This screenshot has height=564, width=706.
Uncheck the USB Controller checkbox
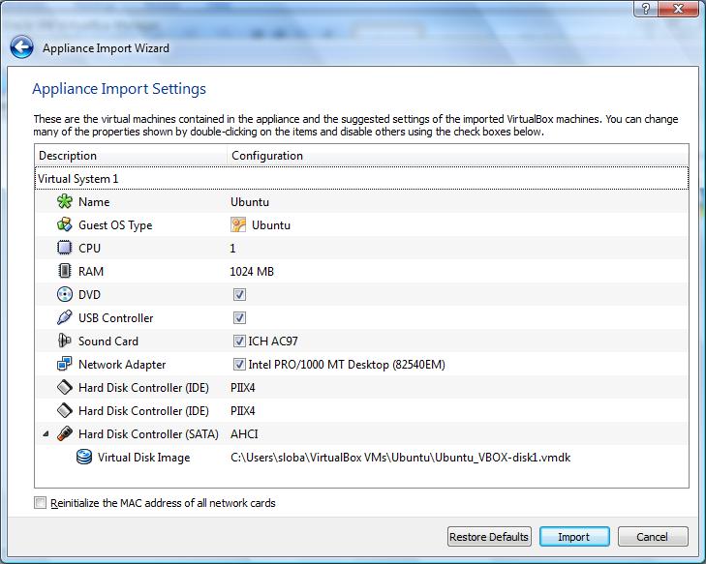click(239, 318)
